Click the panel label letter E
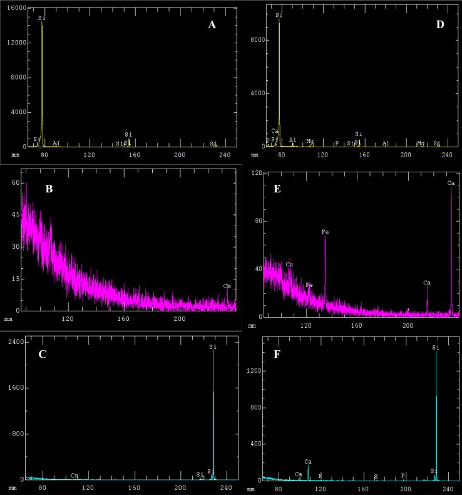Image resolution: width=462 pixels, height=495 pixels. pos(277,189)
